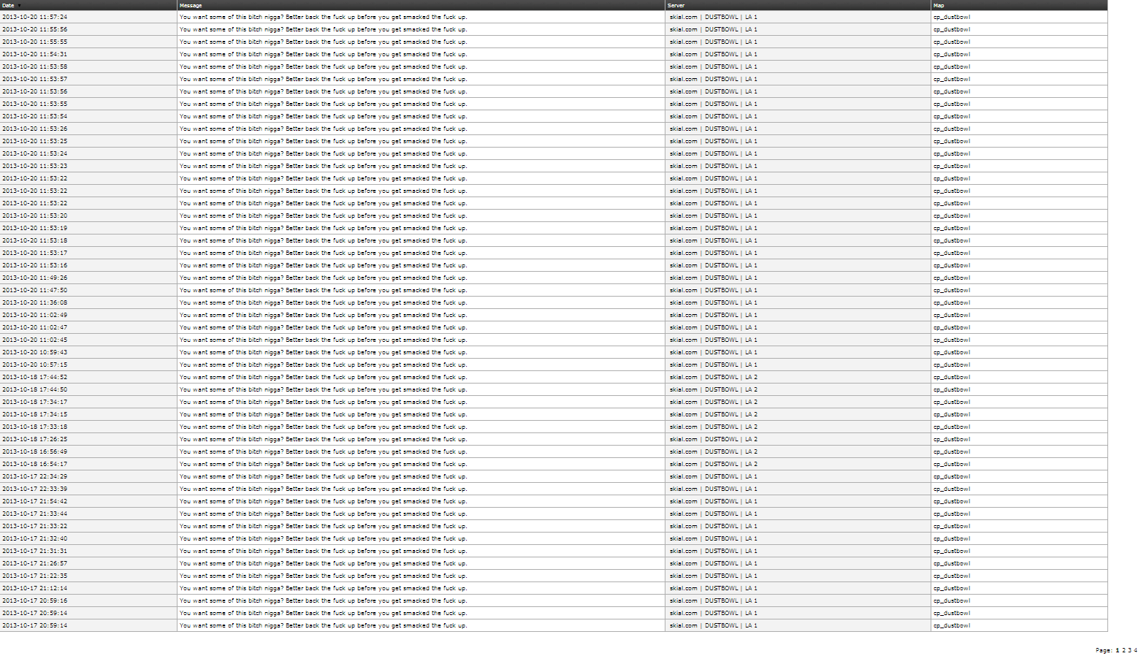Click message text in 21:22:35 row
This screenshot has height=656, width=1141.
coord(323,576)
